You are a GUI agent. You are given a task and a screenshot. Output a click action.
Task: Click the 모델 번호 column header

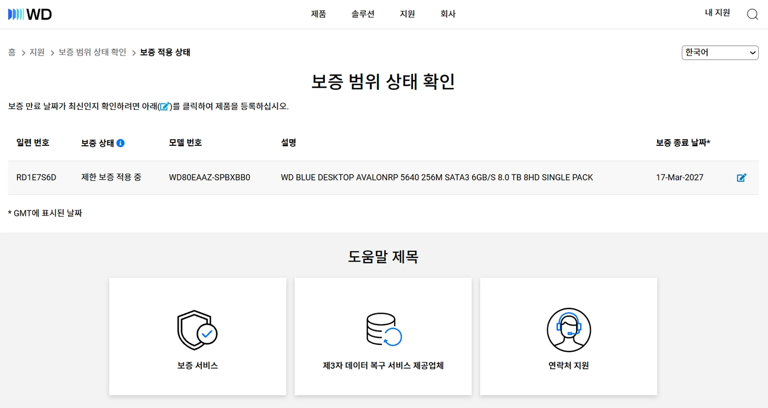click(x=185, y=143)
